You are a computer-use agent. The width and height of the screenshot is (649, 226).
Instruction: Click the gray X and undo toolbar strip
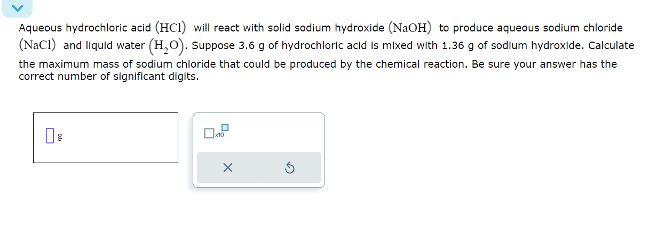tap(259, 168)
